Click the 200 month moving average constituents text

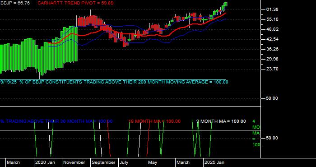pyautogui.click(x=114, y=82)
